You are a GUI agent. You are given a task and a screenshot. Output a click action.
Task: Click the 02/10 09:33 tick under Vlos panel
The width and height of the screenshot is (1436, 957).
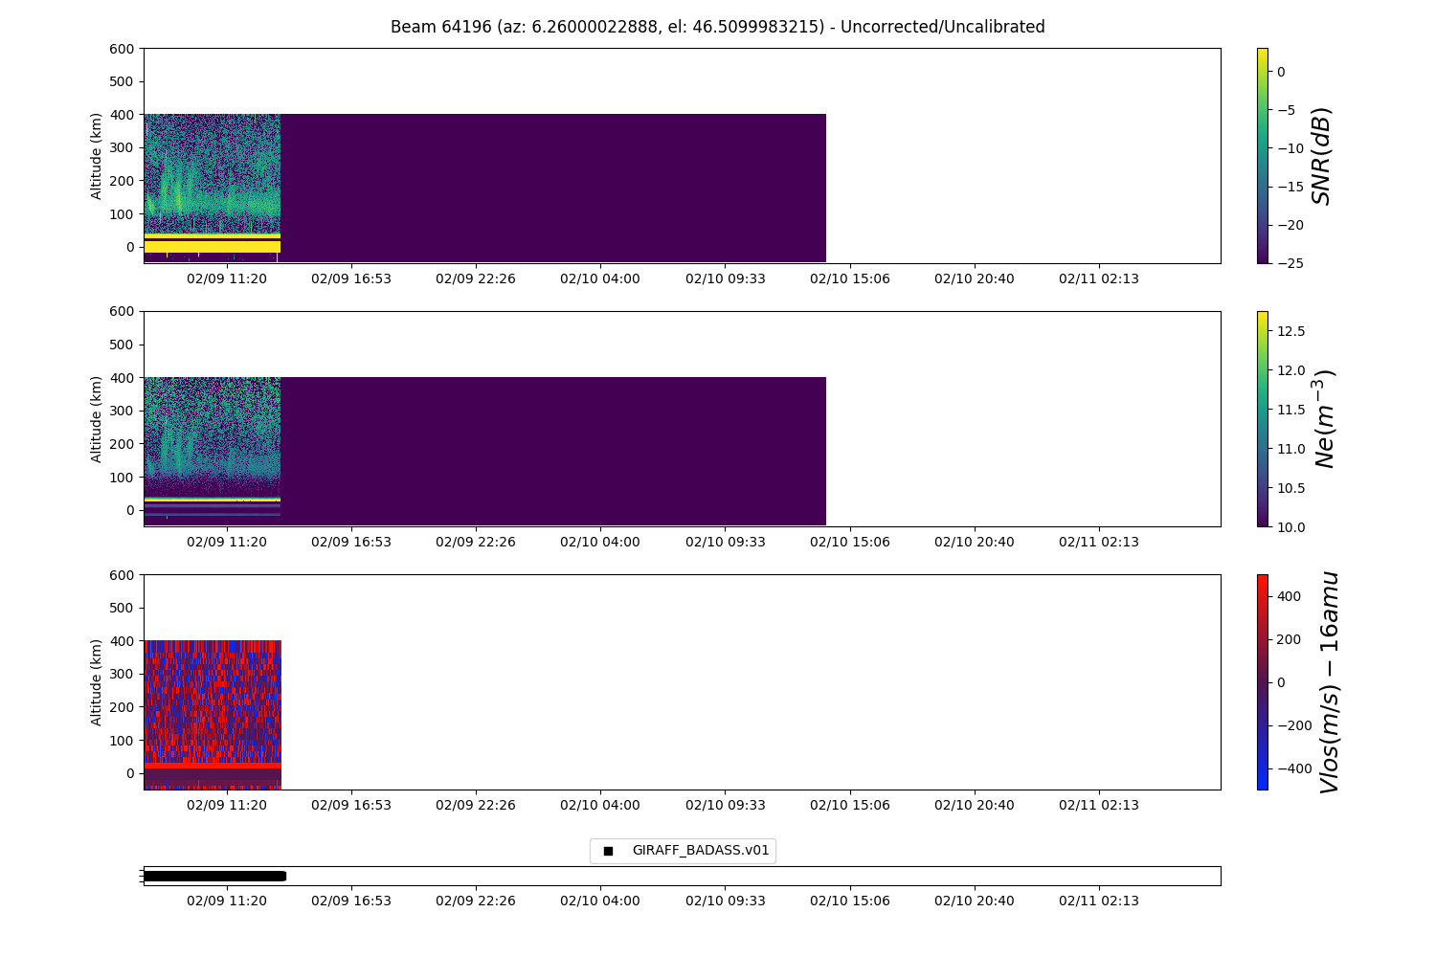(x=726, y=805)
